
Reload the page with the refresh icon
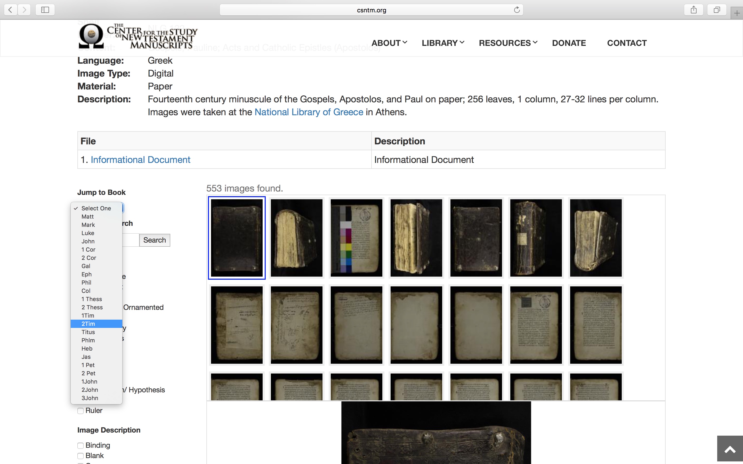(x=517, y=10)
